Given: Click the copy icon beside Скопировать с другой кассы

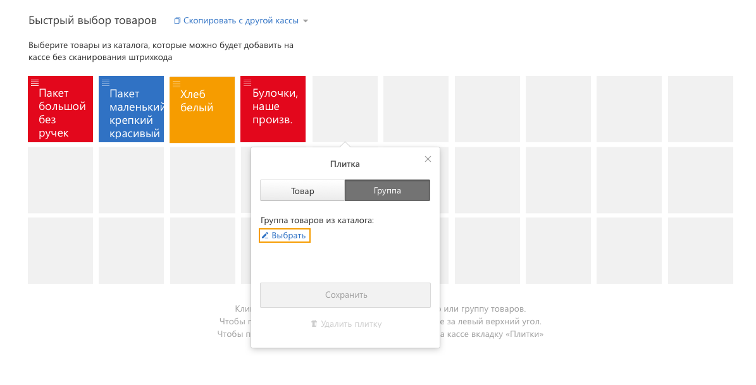Looking at the screenshot, I should [x=177, y=21].
